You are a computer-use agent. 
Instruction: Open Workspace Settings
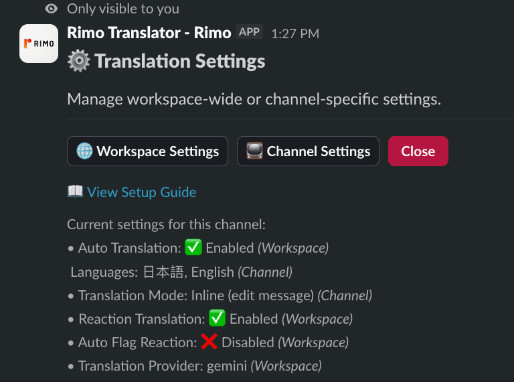pos(147,151)
